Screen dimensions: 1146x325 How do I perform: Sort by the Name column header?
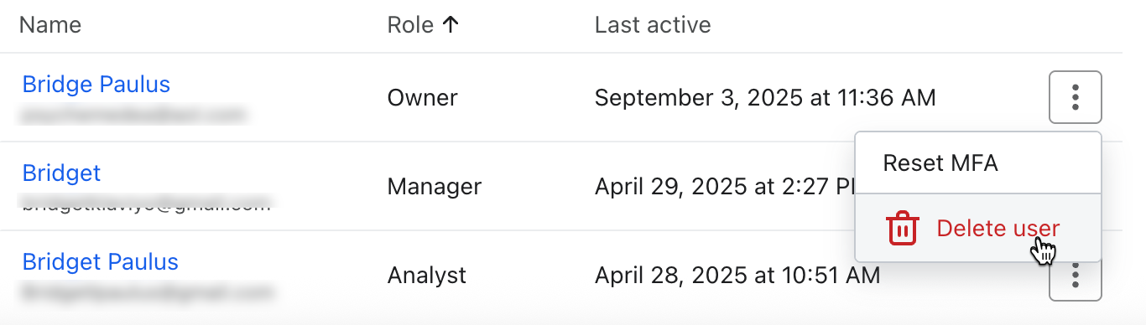point(50,25)
